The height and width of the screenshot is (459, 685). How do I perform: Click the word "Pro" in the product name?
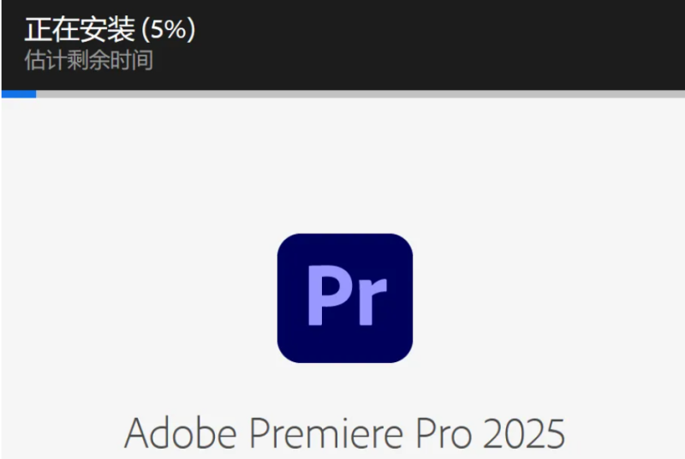pyautogui.click(x=444, y=432)
